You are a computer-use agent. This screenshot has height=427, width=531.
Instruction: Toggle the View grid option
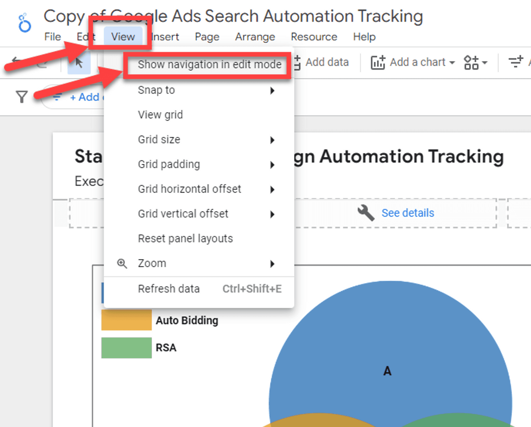199,115
